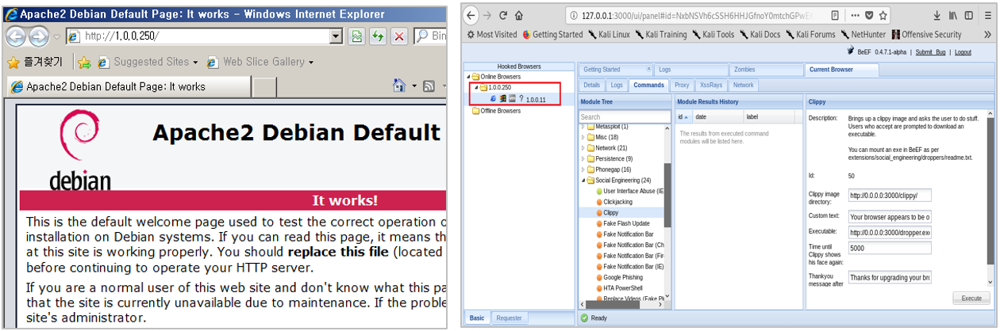The image size is (1000, 331).
Task: Select XssRays tab in BeEF
Action: click(710, 85)
